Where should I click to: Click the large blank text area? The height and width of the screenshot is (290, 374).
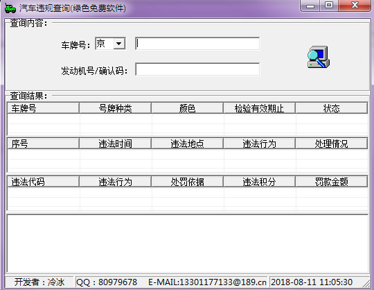pyautogui.click(x=188, y=244)
